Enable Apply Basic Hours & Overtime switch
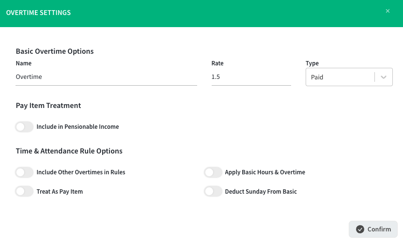 (213, 172)
